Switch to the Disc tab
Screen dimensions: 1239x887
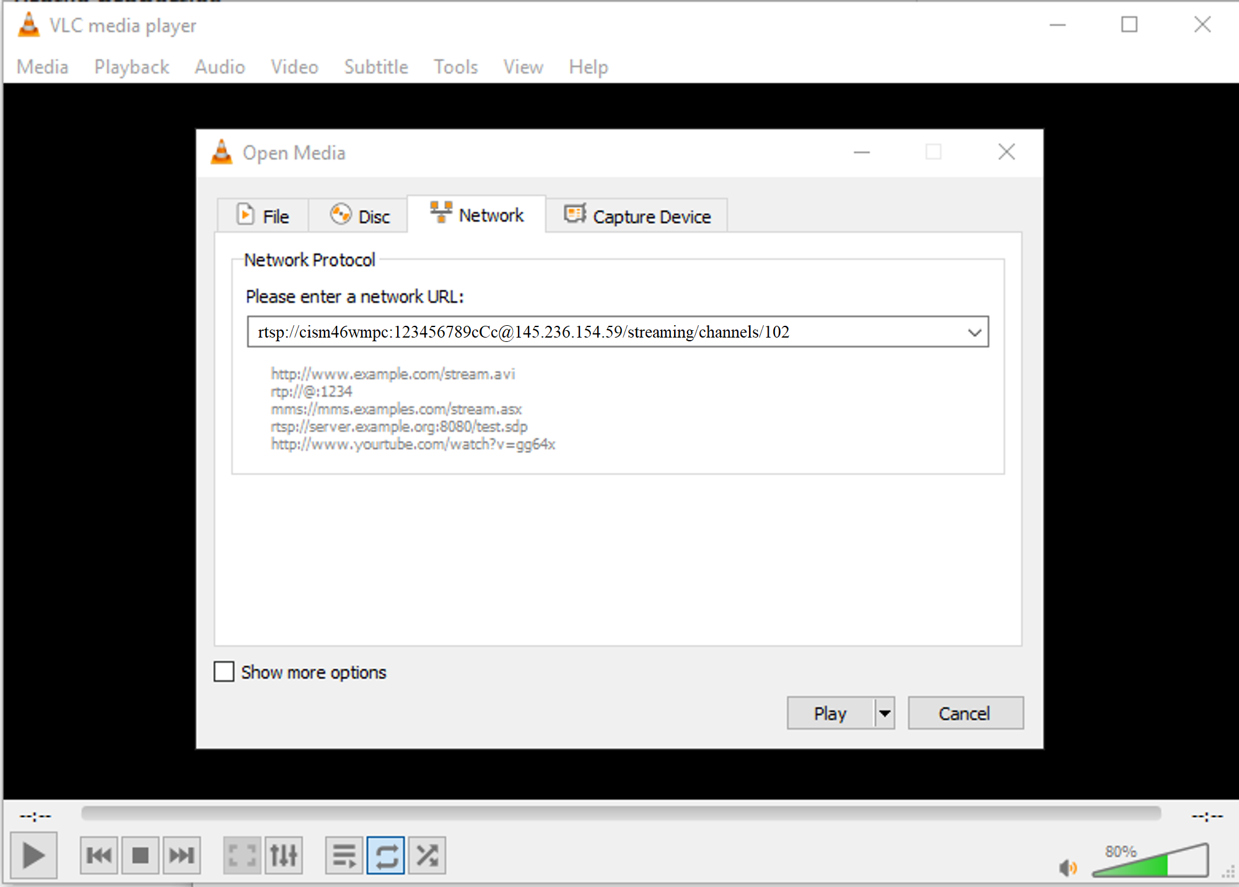(359, 216)
